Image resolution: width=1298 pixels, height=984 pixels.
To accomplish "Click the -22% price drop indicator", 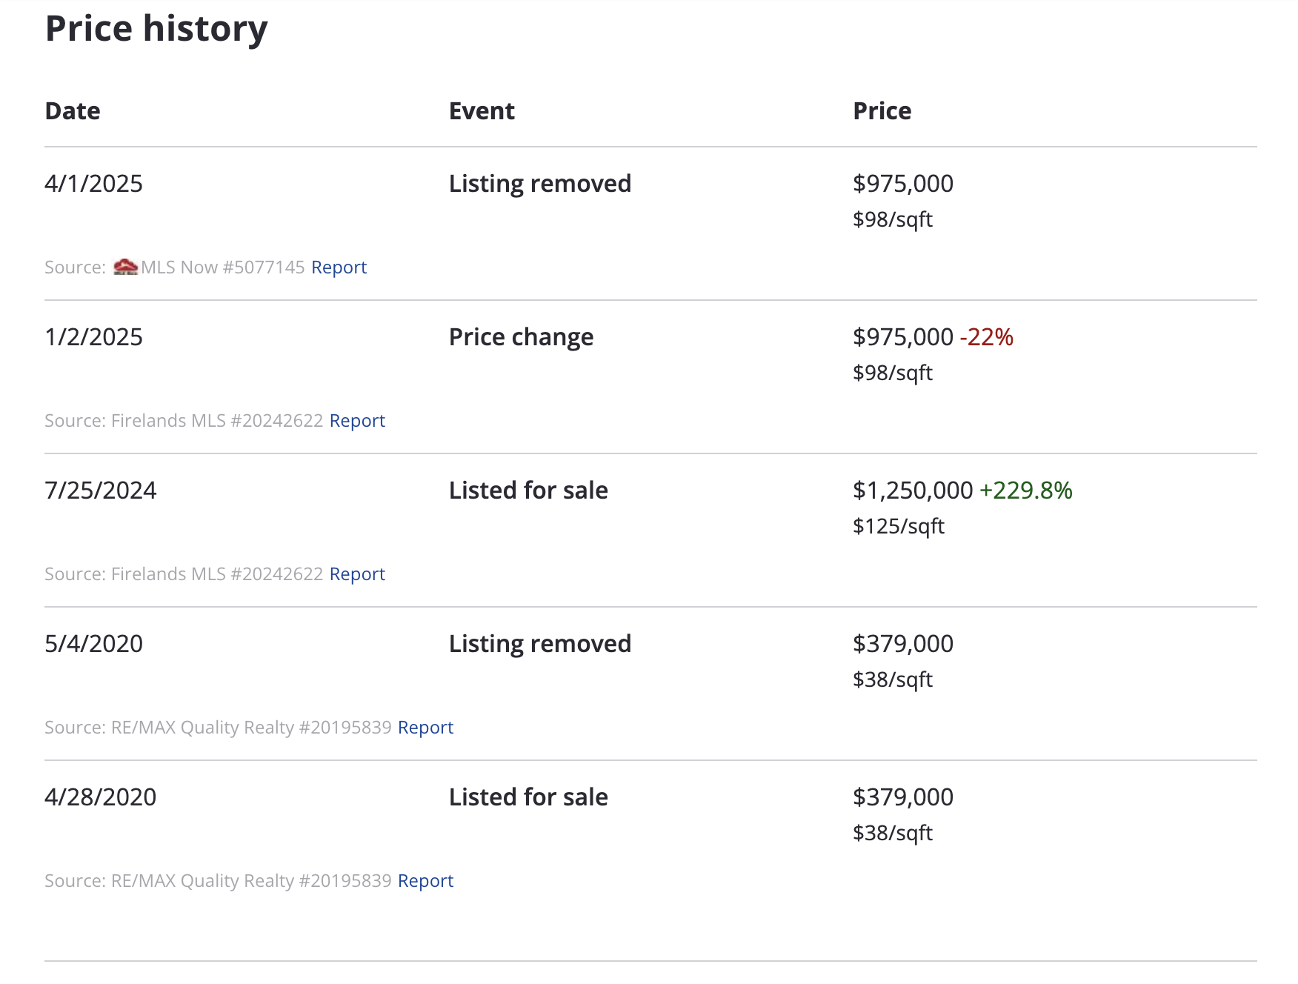I will (x=987, y=337).
